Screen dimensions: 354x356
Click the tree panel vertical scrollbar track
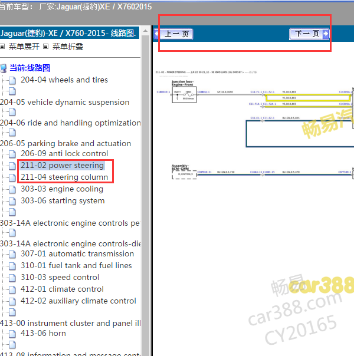coord(145,195)
